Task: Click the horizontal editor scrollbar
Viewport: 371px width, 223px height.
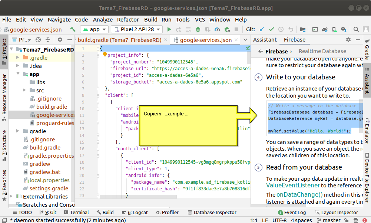Action: point(138,197)
